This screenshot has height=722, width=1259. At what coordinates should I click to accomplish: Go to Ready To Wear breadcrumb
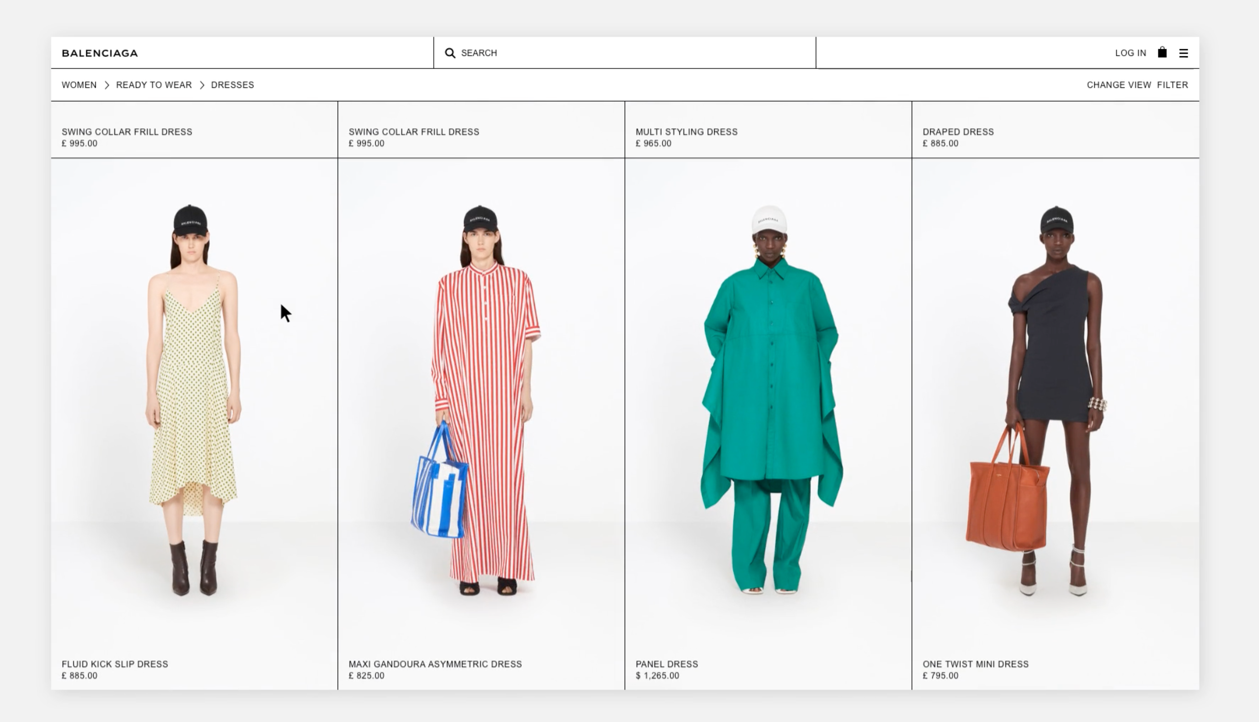click(154, 85)
